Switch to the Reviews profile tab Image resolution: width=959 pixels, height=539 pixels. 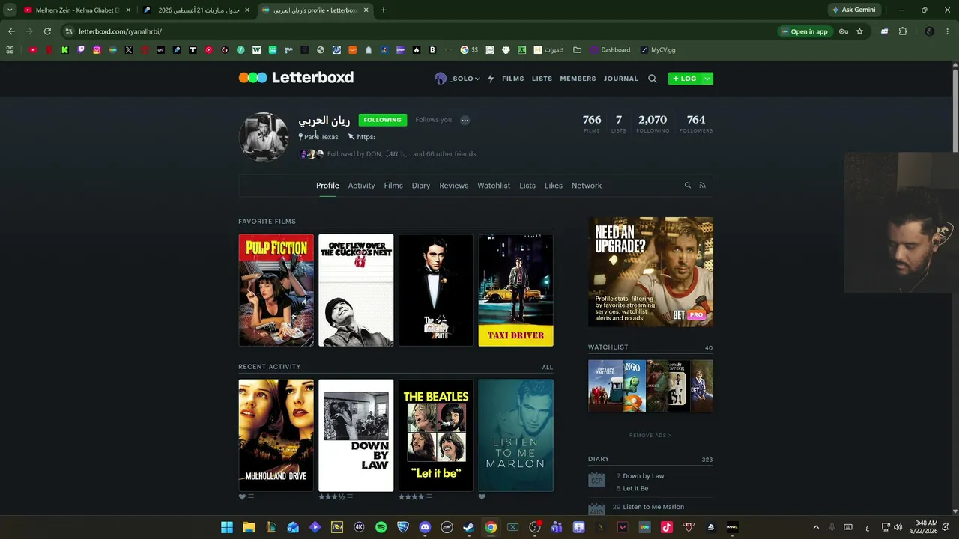[x=454, y=186]
